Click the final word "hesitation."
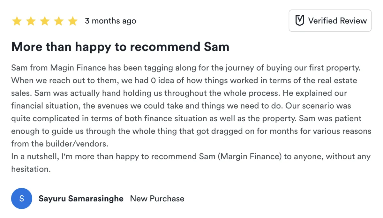Screen dimensions: 383x218 click(31, 169)
